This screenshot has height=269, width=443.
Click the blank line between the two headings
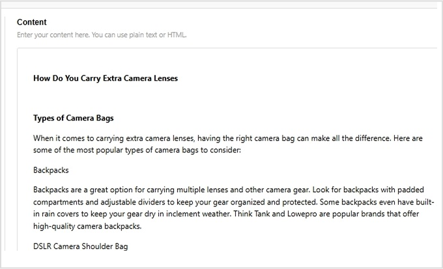point(226,98)
